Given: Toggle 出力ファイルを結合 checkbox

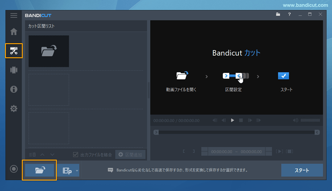Looking at the screenshot, I should 75,155.
